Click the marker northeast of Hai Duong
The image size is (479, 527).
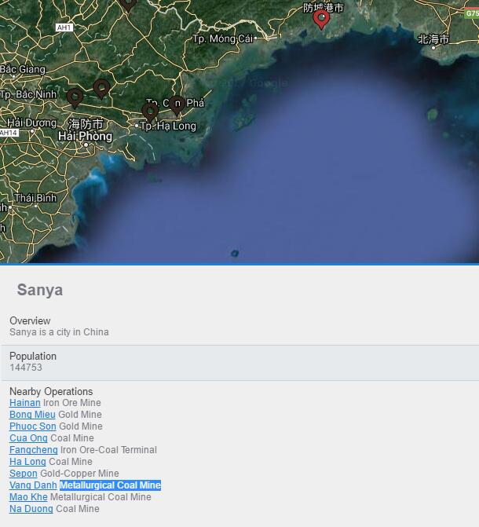101,87
